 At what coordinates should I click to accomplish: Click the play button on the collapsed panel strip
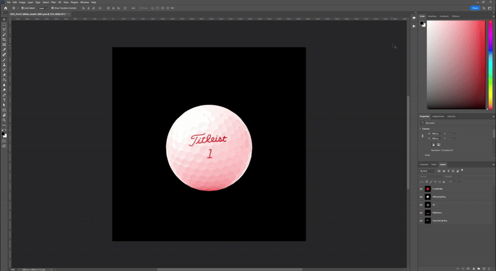click(414, 26)
